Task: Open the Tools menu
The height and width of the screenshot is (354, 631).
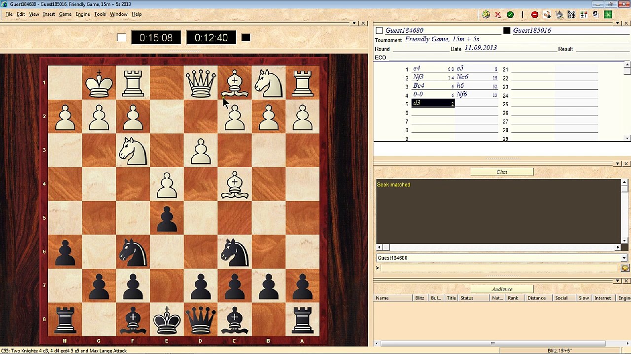Action: tap(100, 14)
